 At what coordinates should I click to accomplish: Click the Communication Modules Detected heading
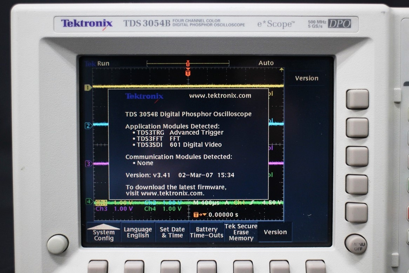(x=179, y=157)
